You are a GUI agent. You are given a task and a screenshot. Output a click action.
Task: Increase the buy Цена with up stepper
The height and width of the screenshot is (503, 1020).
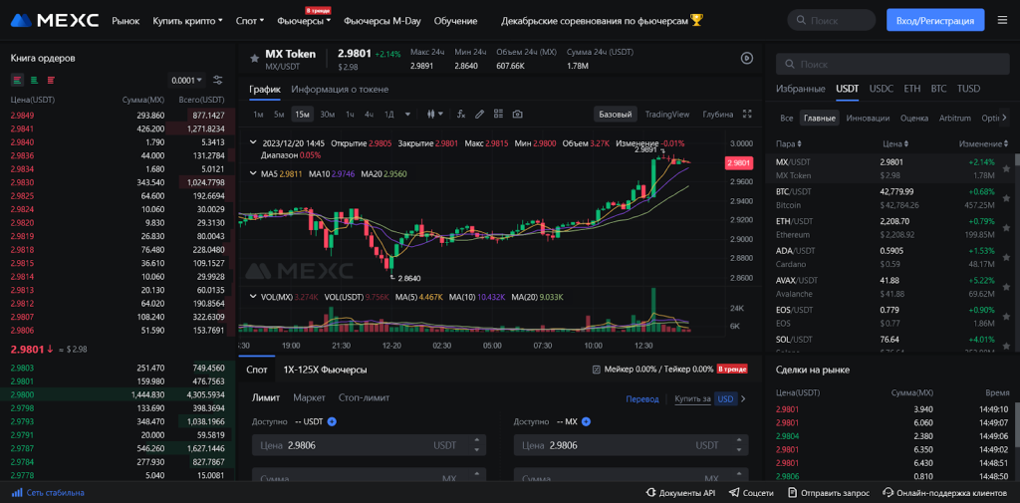(477, 441)
